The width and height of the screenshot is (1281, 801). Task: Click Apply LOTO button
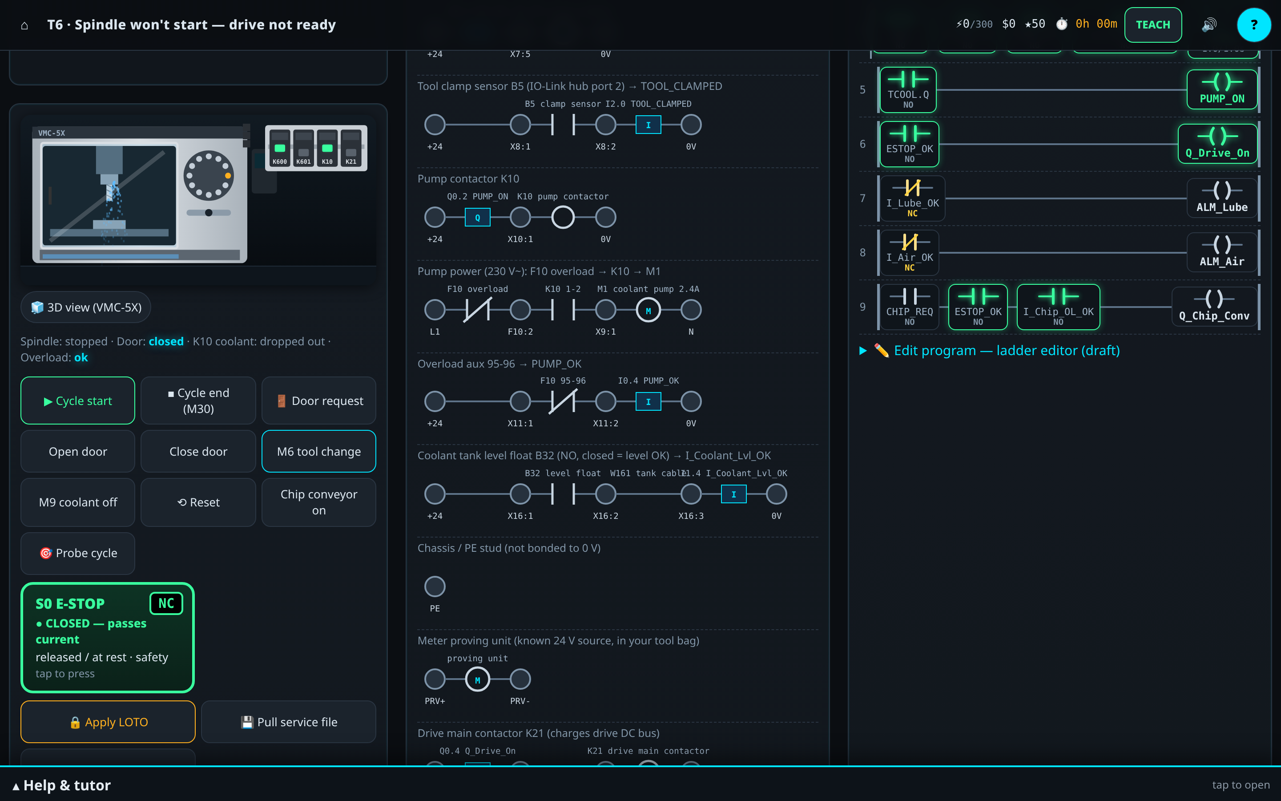click(x=108, y=722)
